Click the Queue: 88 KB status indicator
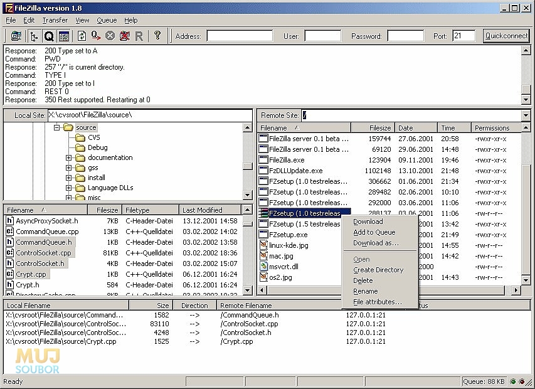 (484, 381)
